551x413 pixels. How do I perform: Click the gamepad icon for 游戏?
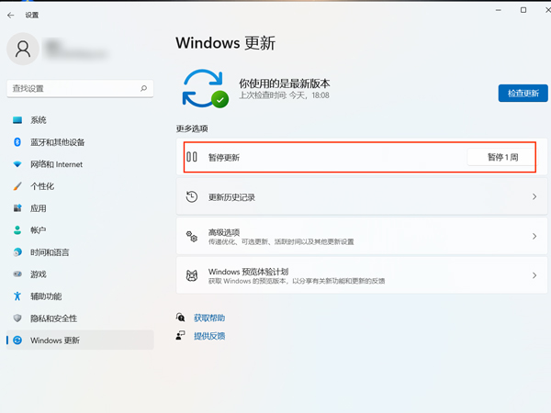pyautogui.click(x=17, y=273)
